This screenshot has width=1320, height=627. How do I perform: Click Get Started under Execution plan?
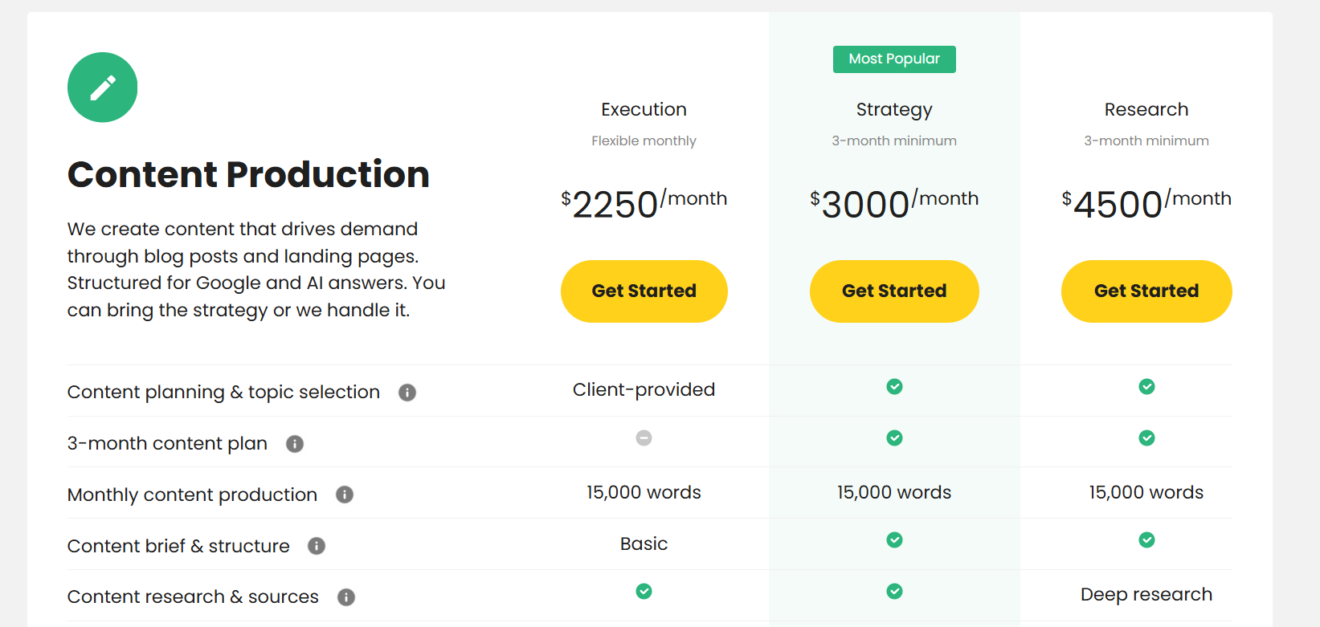(x=644, y=291)
